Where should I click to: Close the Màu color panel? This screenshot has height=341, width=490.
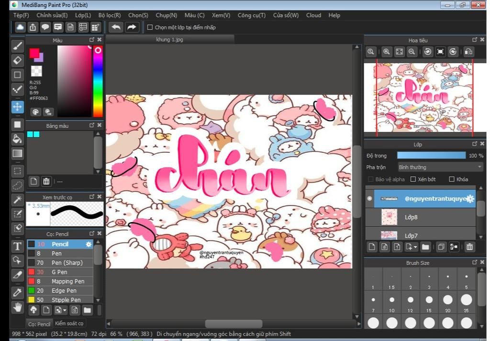(100, 40)
